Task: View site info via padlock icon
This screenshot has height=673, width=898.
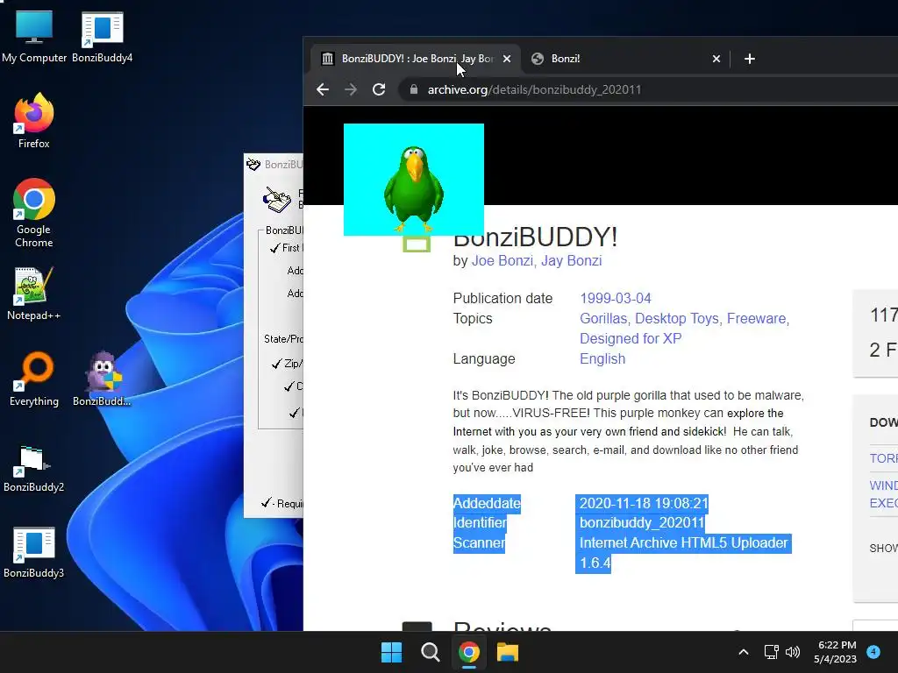Action: 414,89
